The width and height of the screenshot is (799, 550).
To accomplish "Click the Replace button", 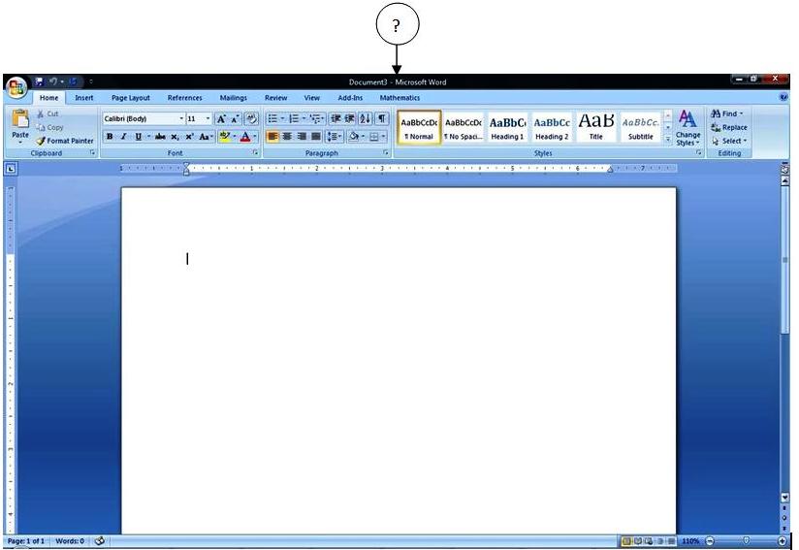I will 729,127.
